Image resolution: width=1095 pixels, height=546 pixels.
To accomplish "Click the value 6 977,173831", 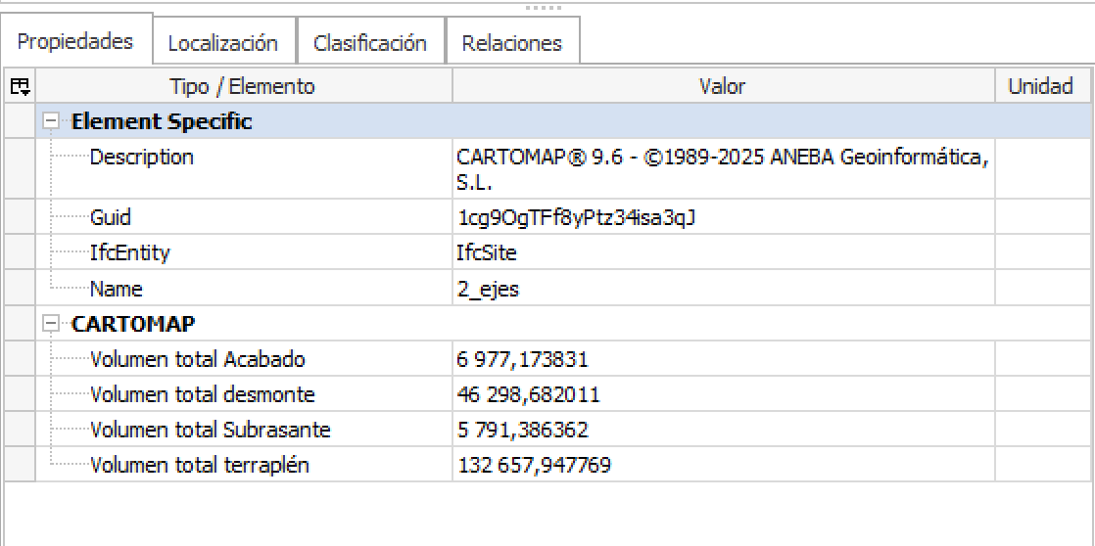I will (723, 359).
